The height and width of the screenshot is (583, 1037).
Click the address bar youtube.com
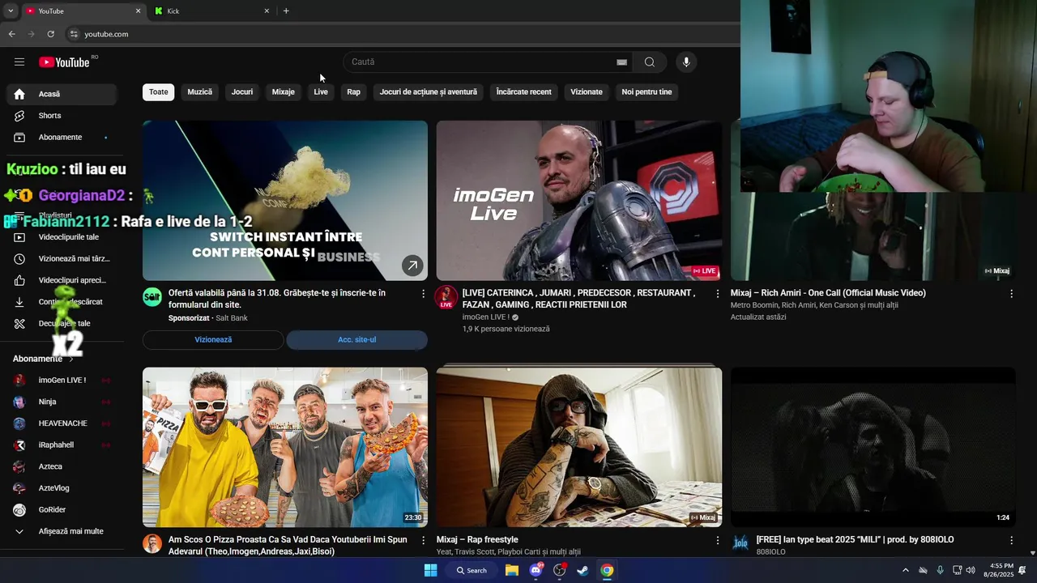106,34
